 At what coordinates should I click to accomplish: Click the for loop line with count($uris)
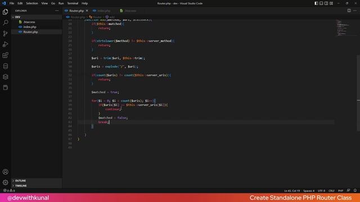tap(124, 101)
